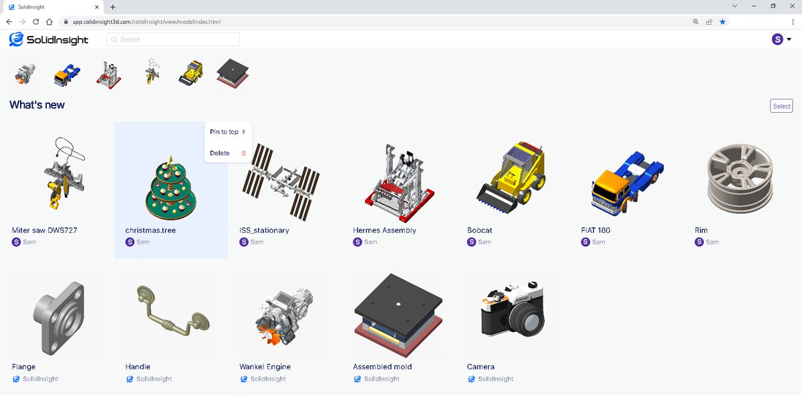
Task: Open Chrome's three-dot menu
Action: (x=793, y=21)
